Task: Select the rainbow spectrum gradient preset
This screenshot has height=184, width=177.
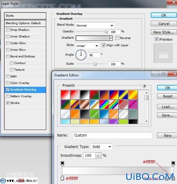Action: click(x=104, y=104)
